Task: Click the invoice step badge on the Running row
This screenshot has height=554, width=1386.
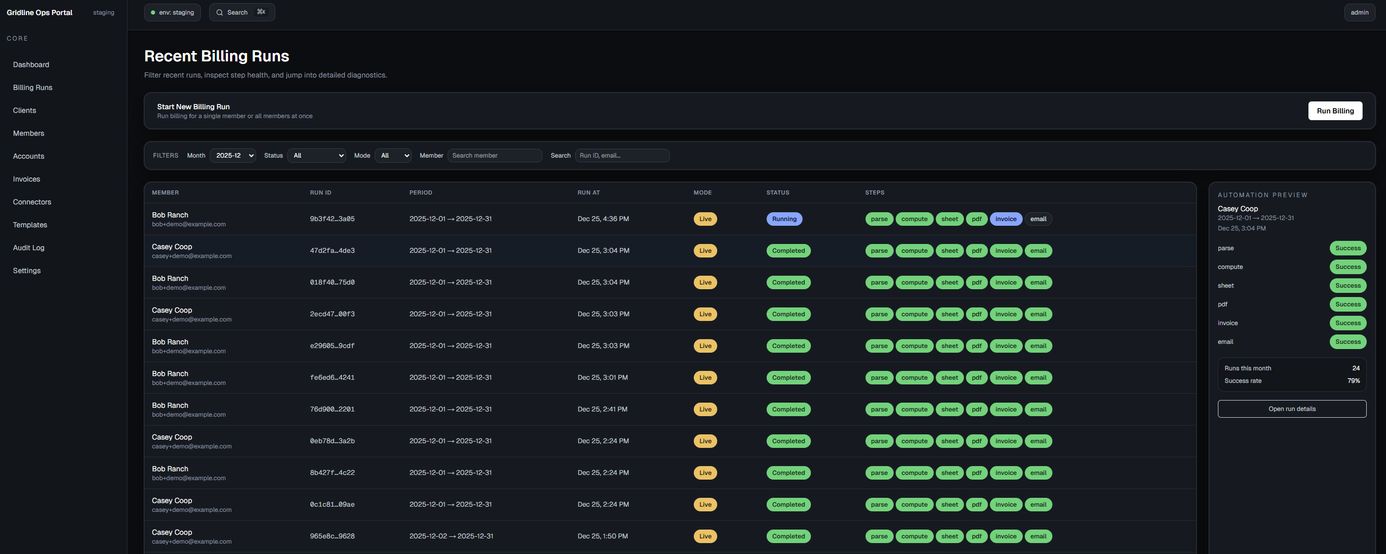Action: tap(1006, 219)
